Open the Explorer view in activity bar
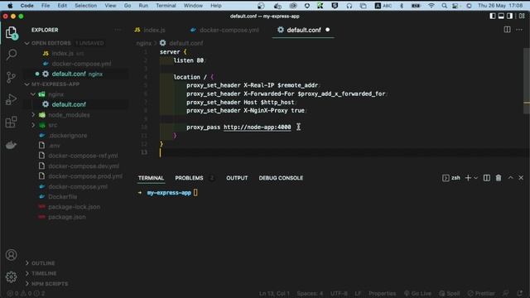530x298 pixels. coord(11,33)
